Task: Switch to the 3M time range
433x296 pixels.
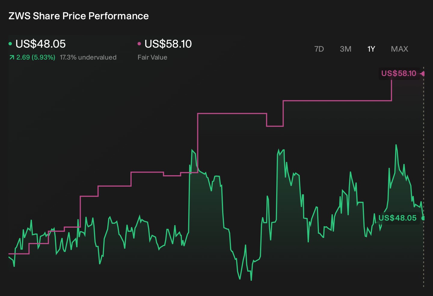Action: coord(345,49)
